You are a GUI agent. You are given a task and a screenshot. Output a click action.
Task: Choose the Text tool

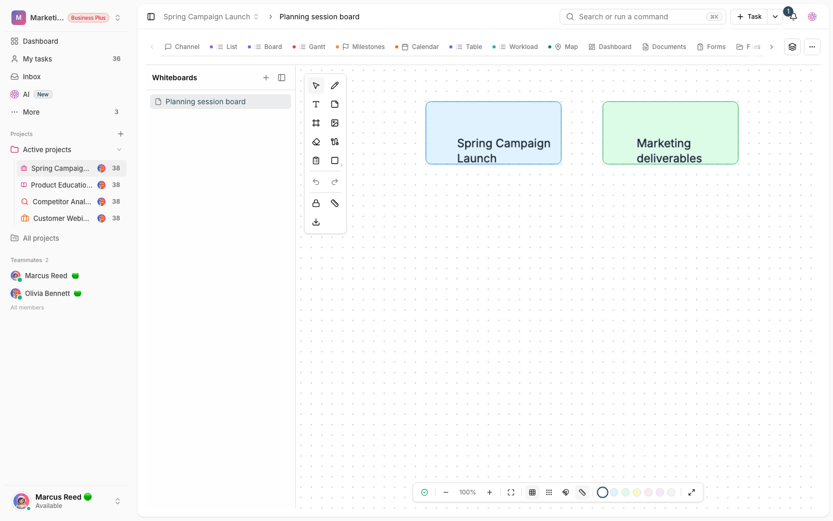316,104
